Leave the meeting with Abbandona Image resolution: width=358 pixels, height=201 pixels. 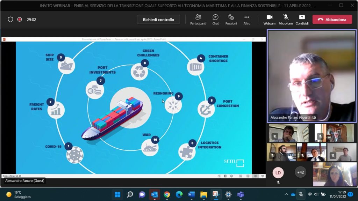tap(332, 20)
